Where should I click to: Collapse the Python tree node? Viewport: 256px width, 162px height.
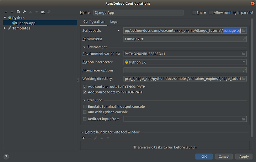pos(5,18)
